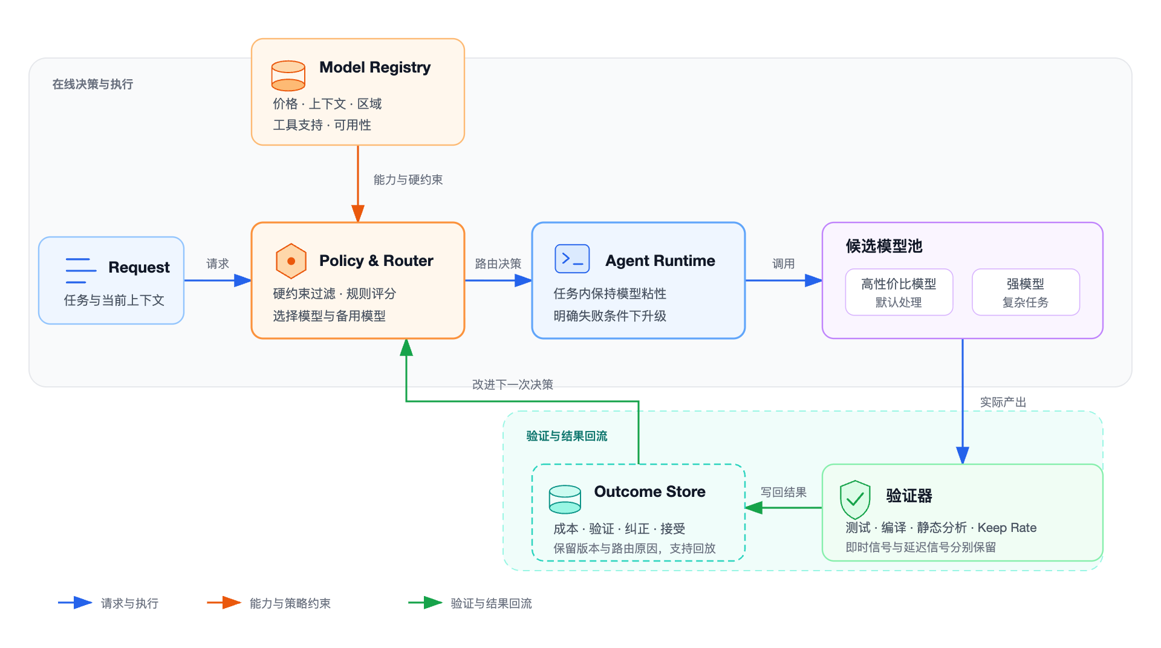Click the text 任务内保持模型粘性
The height and width of the screenshot is (648, 1161).
coord(610,294)
